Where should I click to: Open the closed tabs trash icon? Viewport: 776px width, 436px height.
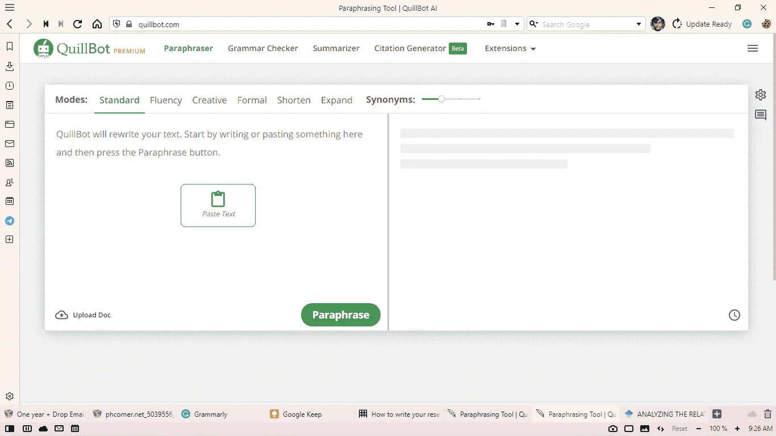pyautogui.click(x=767, y=414)
